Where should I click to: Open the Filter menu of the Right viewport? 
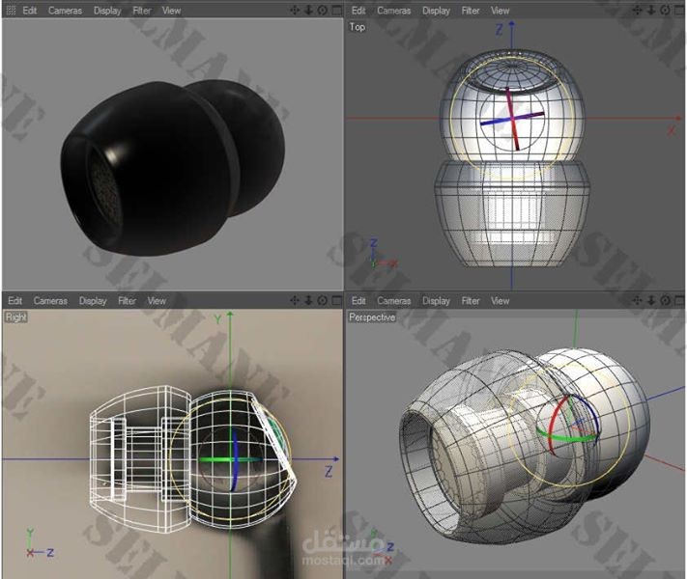point(127,301)
